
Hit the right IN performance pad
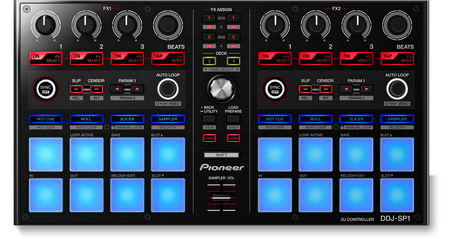point(275,195)
